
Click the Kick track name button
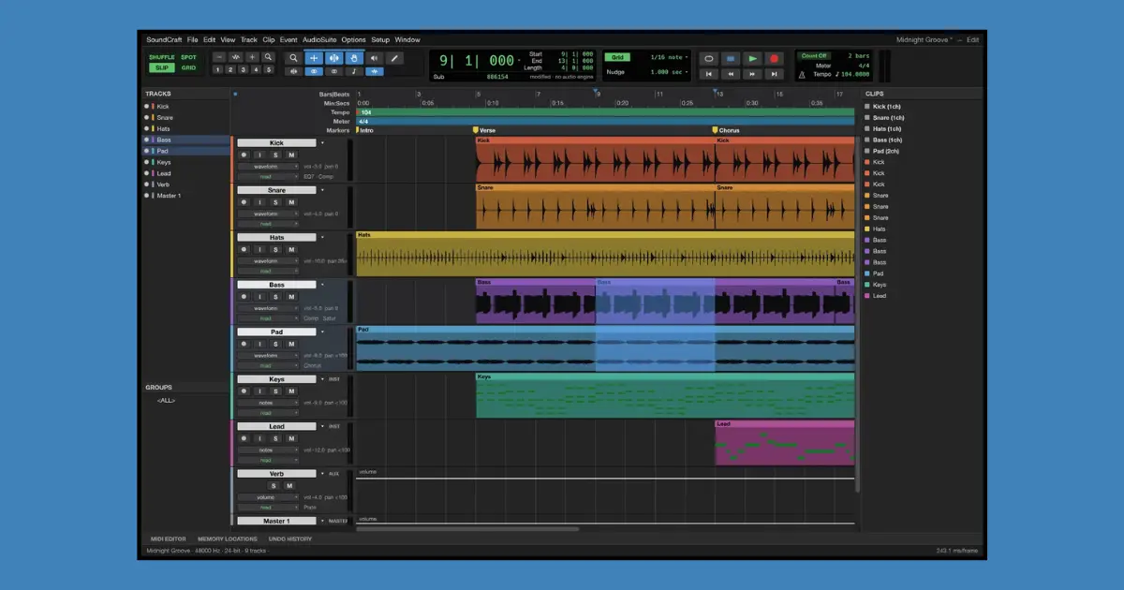click(276, 143)
